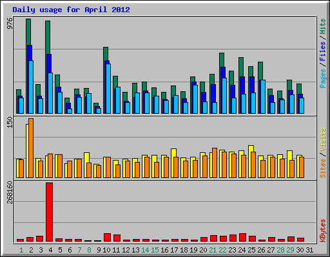The image size is (330, 257).
Task: Click the yellow visits bar for day 25
Action: (251, 149)
